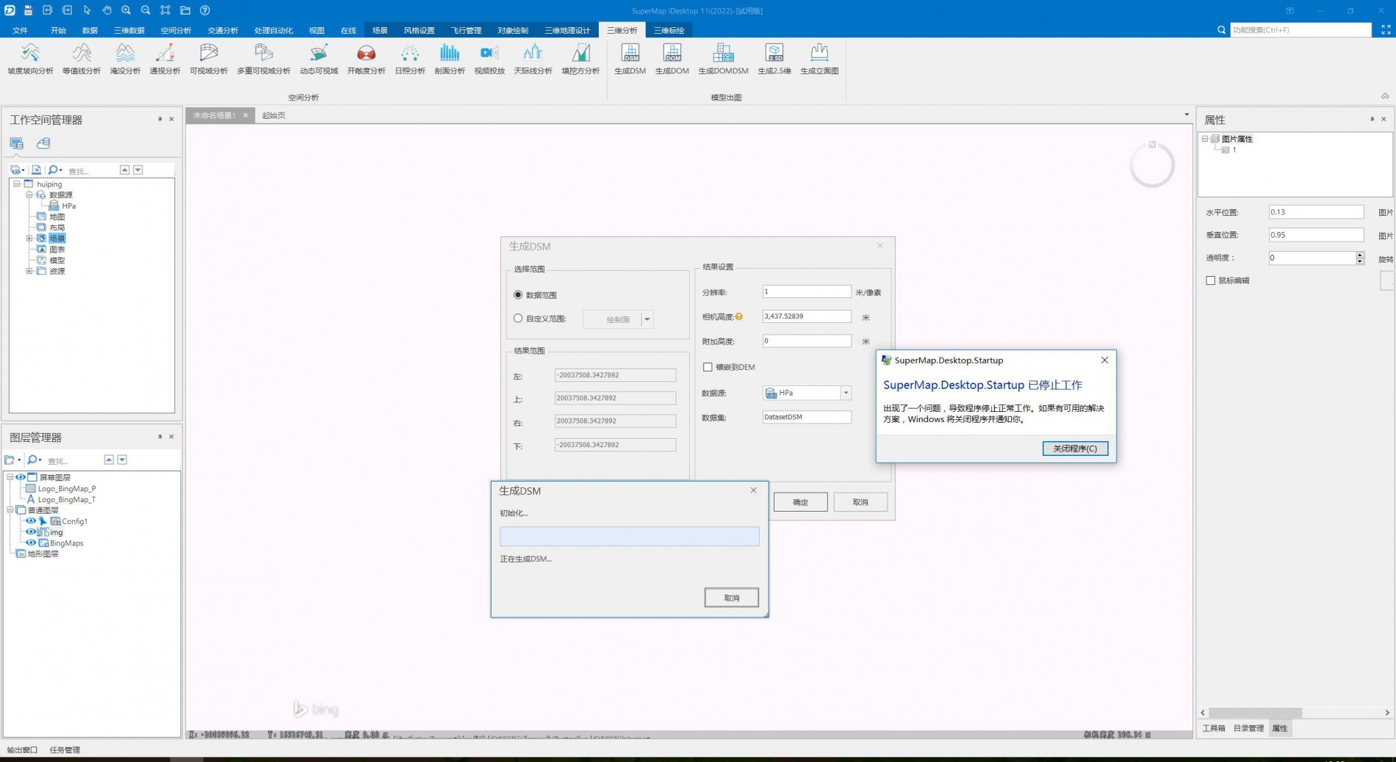Open the 任务管理 panel
This screenshot has width=1396, height=762.
pos(65,750)
